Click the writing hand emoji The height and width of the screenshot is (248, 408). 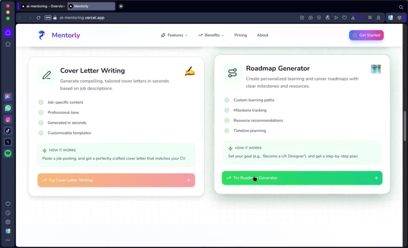tap(190, 71)
